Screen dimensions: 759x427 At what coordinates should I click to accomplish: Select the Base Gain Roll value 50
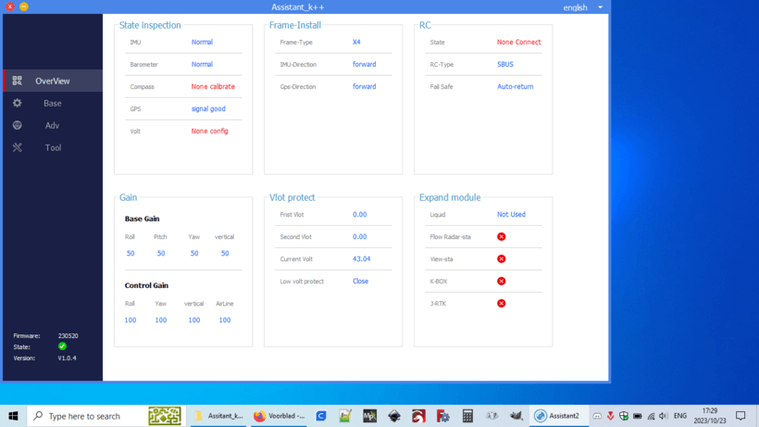pos(131,254)
